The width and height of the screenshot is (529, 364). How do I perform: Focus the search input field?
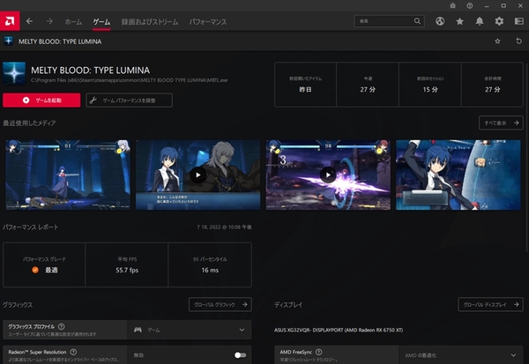pyautogui.click(x=389, y=21)
